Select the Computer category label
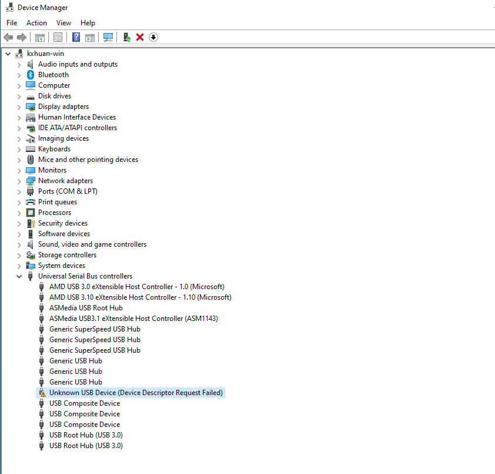 tap(54, 85)
